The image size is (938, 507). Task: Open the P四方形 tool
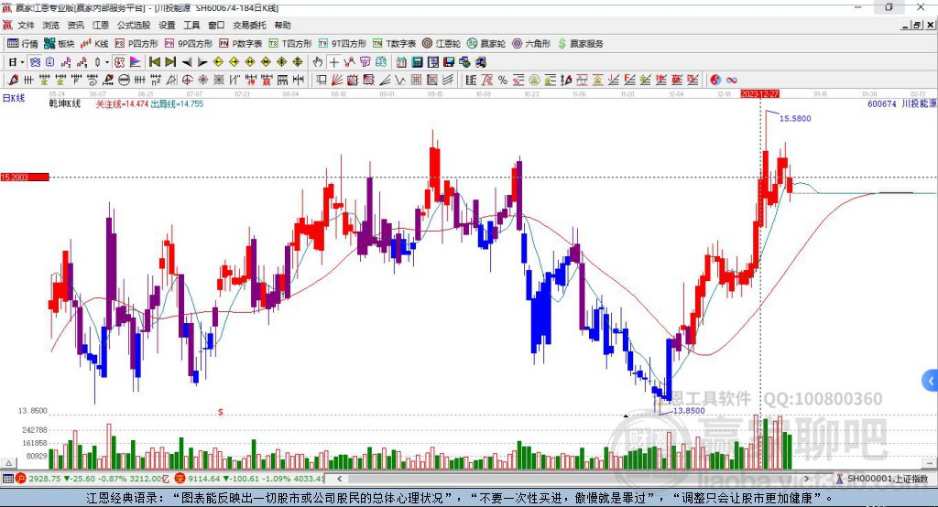[136, 44]
